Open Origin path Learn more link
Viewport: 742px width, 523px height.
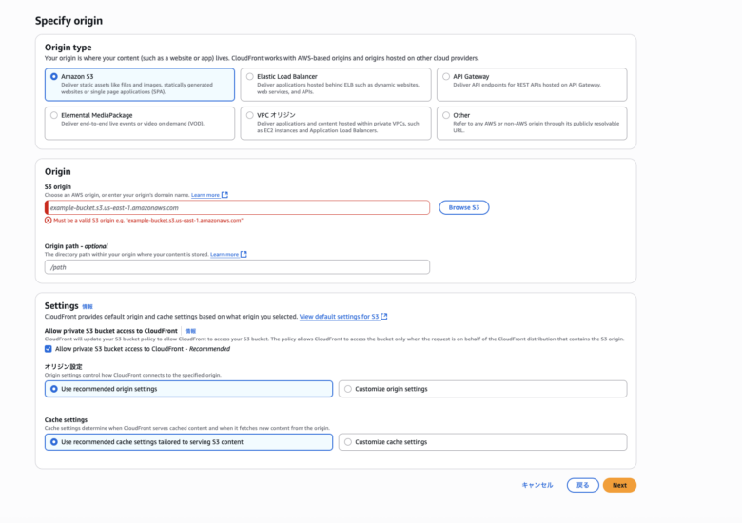(227, 255)
